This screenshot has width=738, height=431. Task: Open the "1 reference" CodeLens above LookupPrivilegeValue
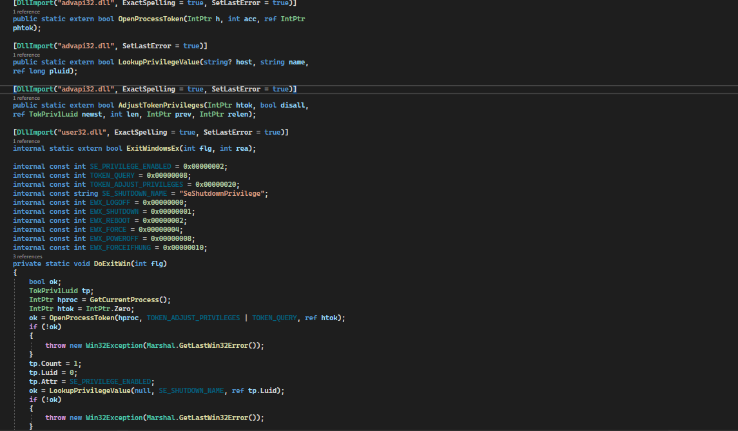point(26,55)
